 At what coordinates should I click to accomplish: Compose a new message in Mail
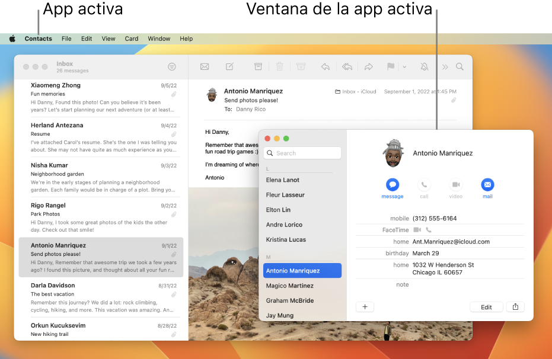pos(229,66)
